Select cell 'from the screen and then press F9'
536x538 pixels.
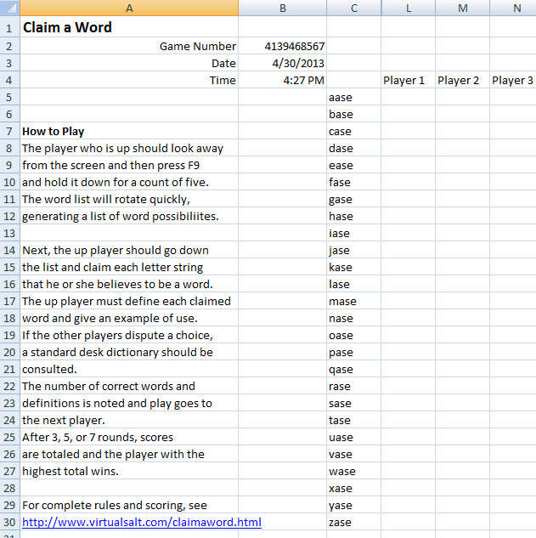tap(129, 165)
